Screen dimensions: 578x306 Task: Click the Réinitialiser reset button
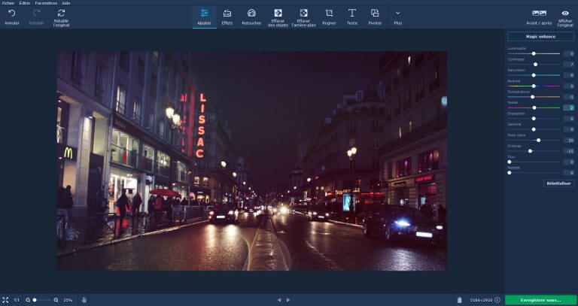click(x=558, y=183)
